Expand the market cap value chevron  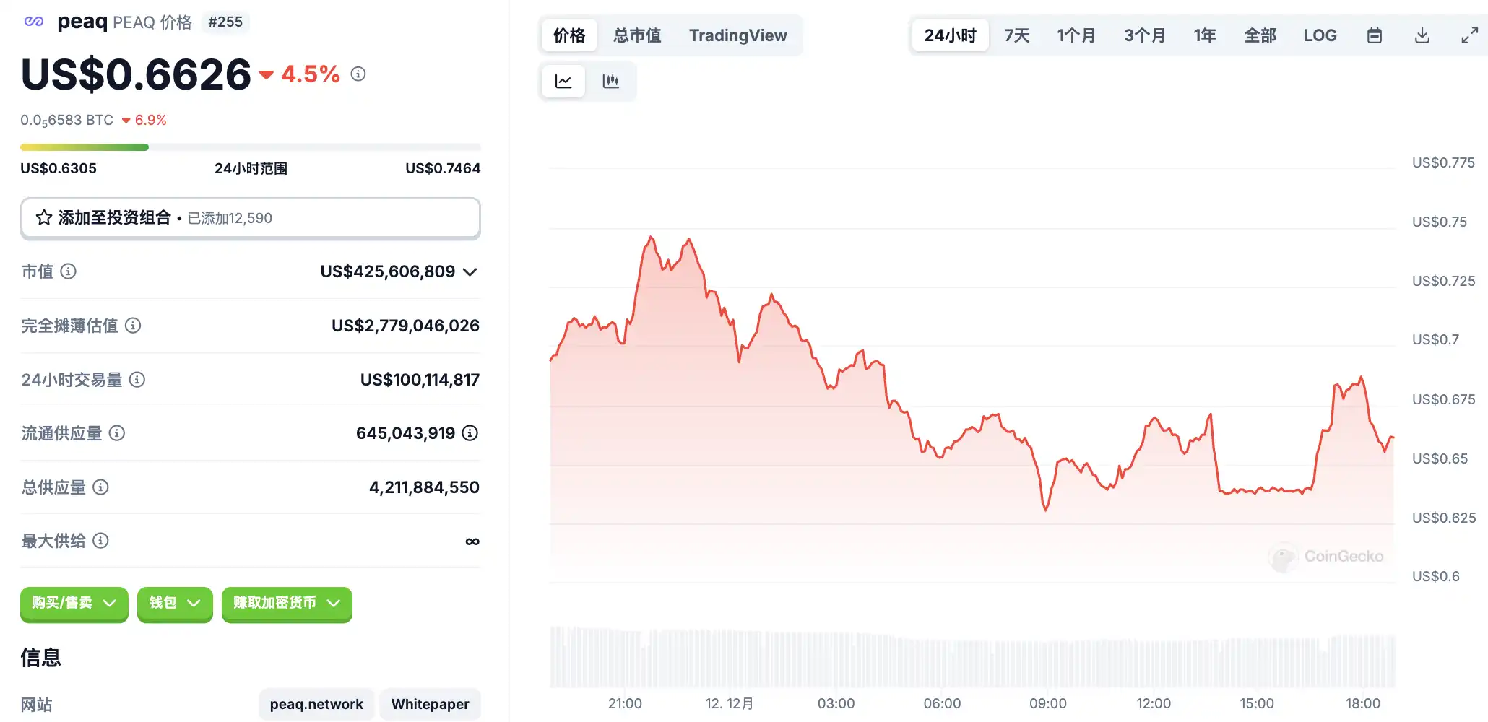[x=470, y=272]
